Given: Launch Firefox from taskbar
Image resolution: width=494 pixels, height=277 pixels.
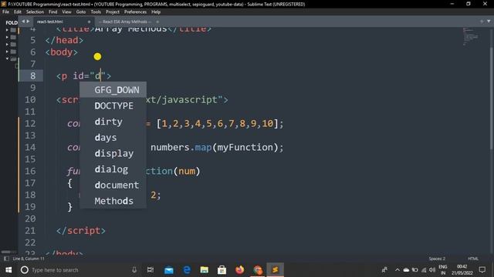Looking at the screenshot, I should tap(240, 270).
